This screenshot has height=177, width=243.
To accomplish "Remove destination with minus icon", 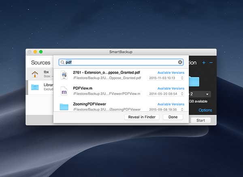I will (211, 63).
